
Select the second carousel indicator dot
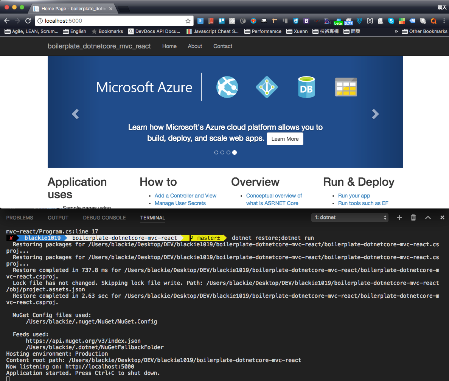pos(222,152)
